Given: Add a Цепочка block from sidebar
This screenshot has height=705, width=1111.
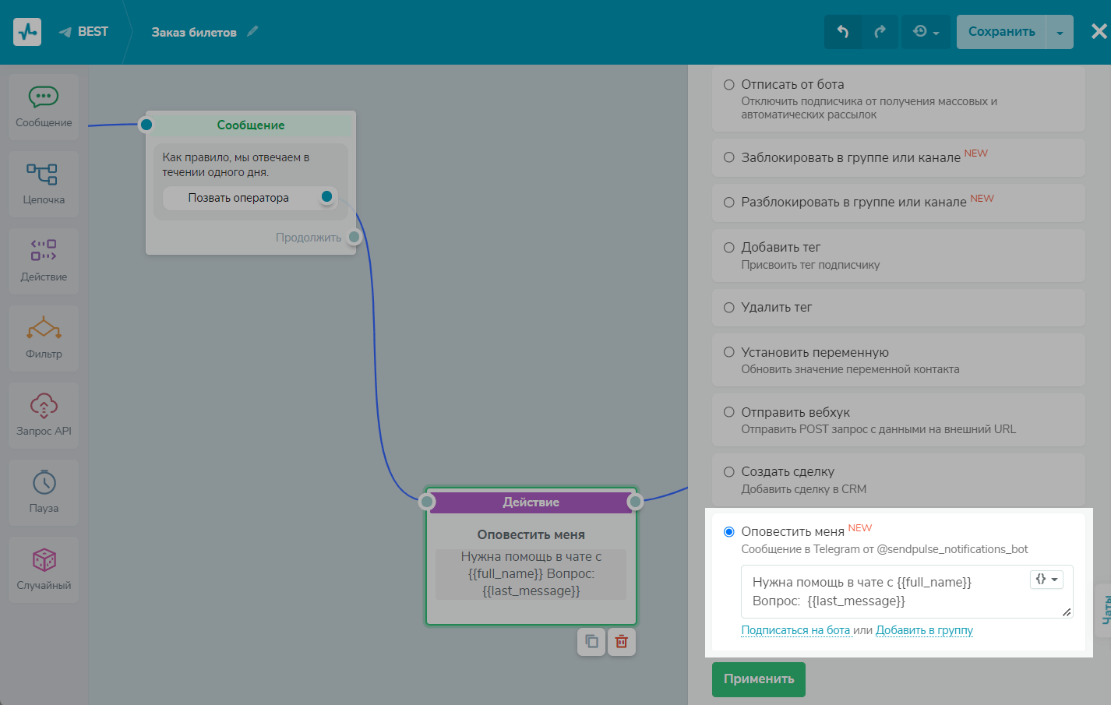Looking at the screenshot, I should [44, 184].
